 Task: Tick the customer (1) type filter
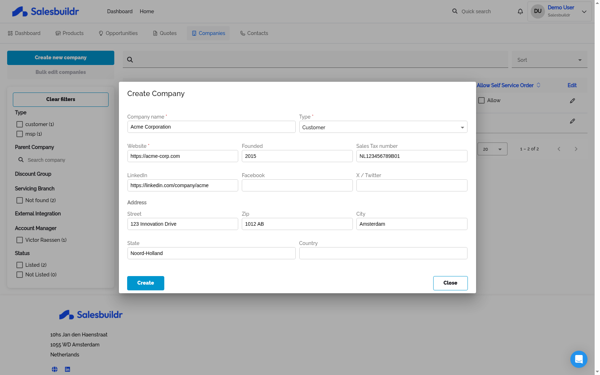pos(20,124)
